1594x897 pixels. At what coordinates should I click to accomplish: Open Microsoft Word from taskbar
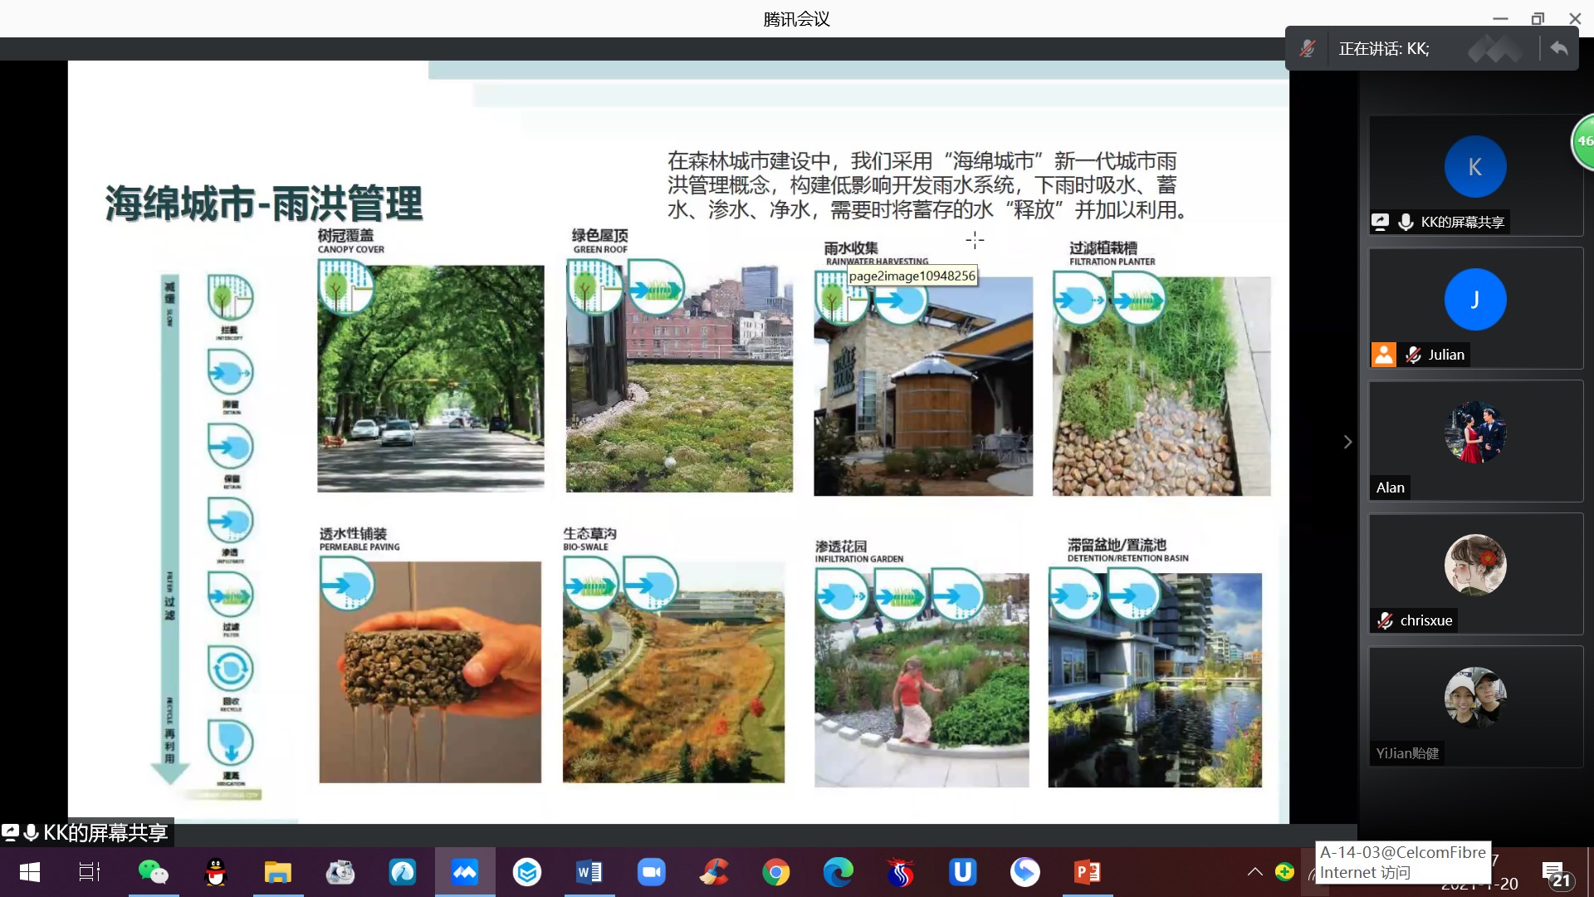pyautogui.click(x=589, y=872)
